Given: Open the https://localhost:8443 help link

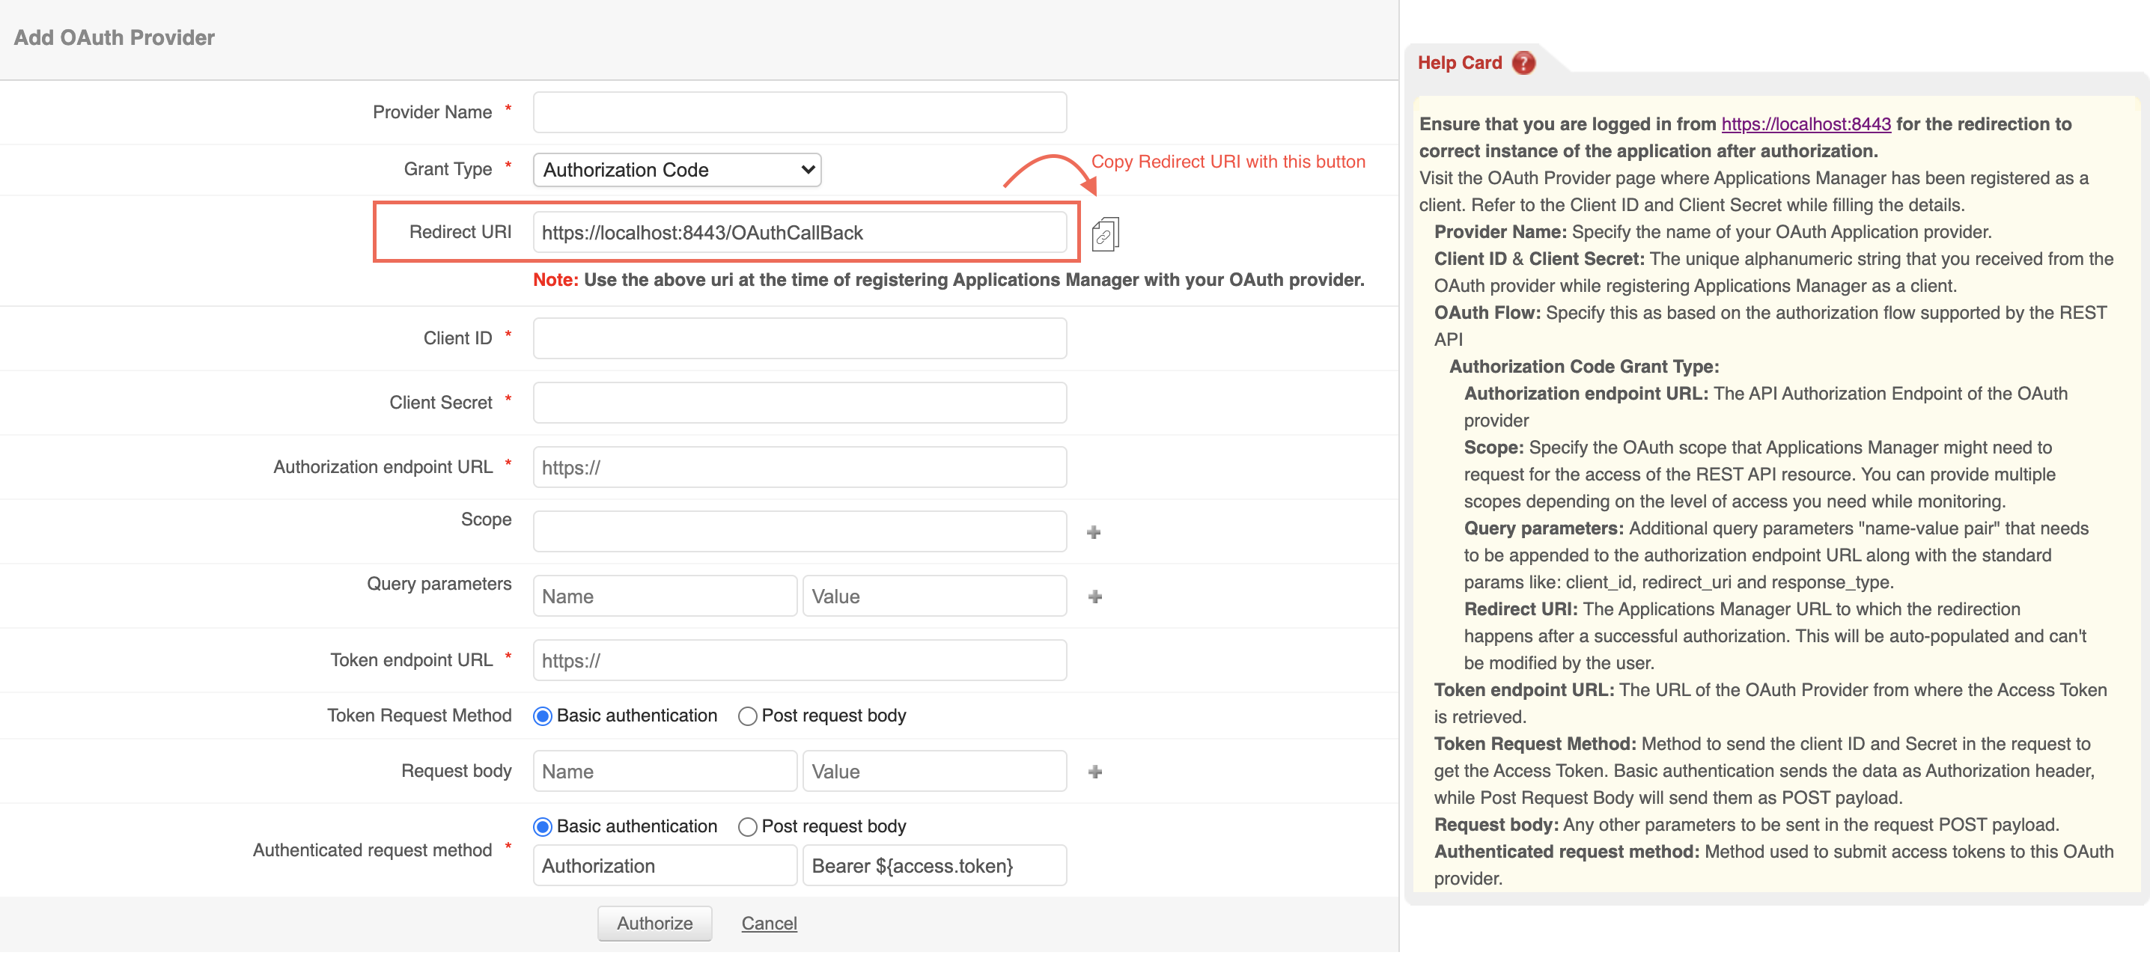Looking at the screenshot, I should (x=1806, y=123).
